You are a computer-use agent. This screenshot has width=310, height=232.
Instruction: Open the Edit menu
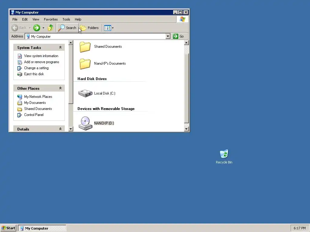[25, 19]
